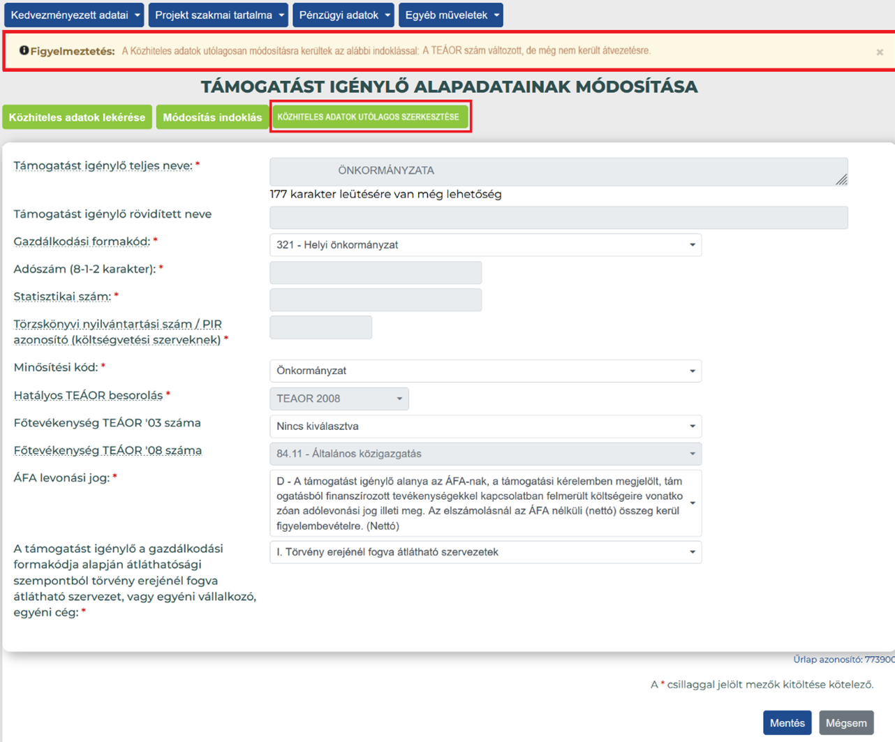Open the Gazdálkodási formakód dropdown

click(485, 245)
